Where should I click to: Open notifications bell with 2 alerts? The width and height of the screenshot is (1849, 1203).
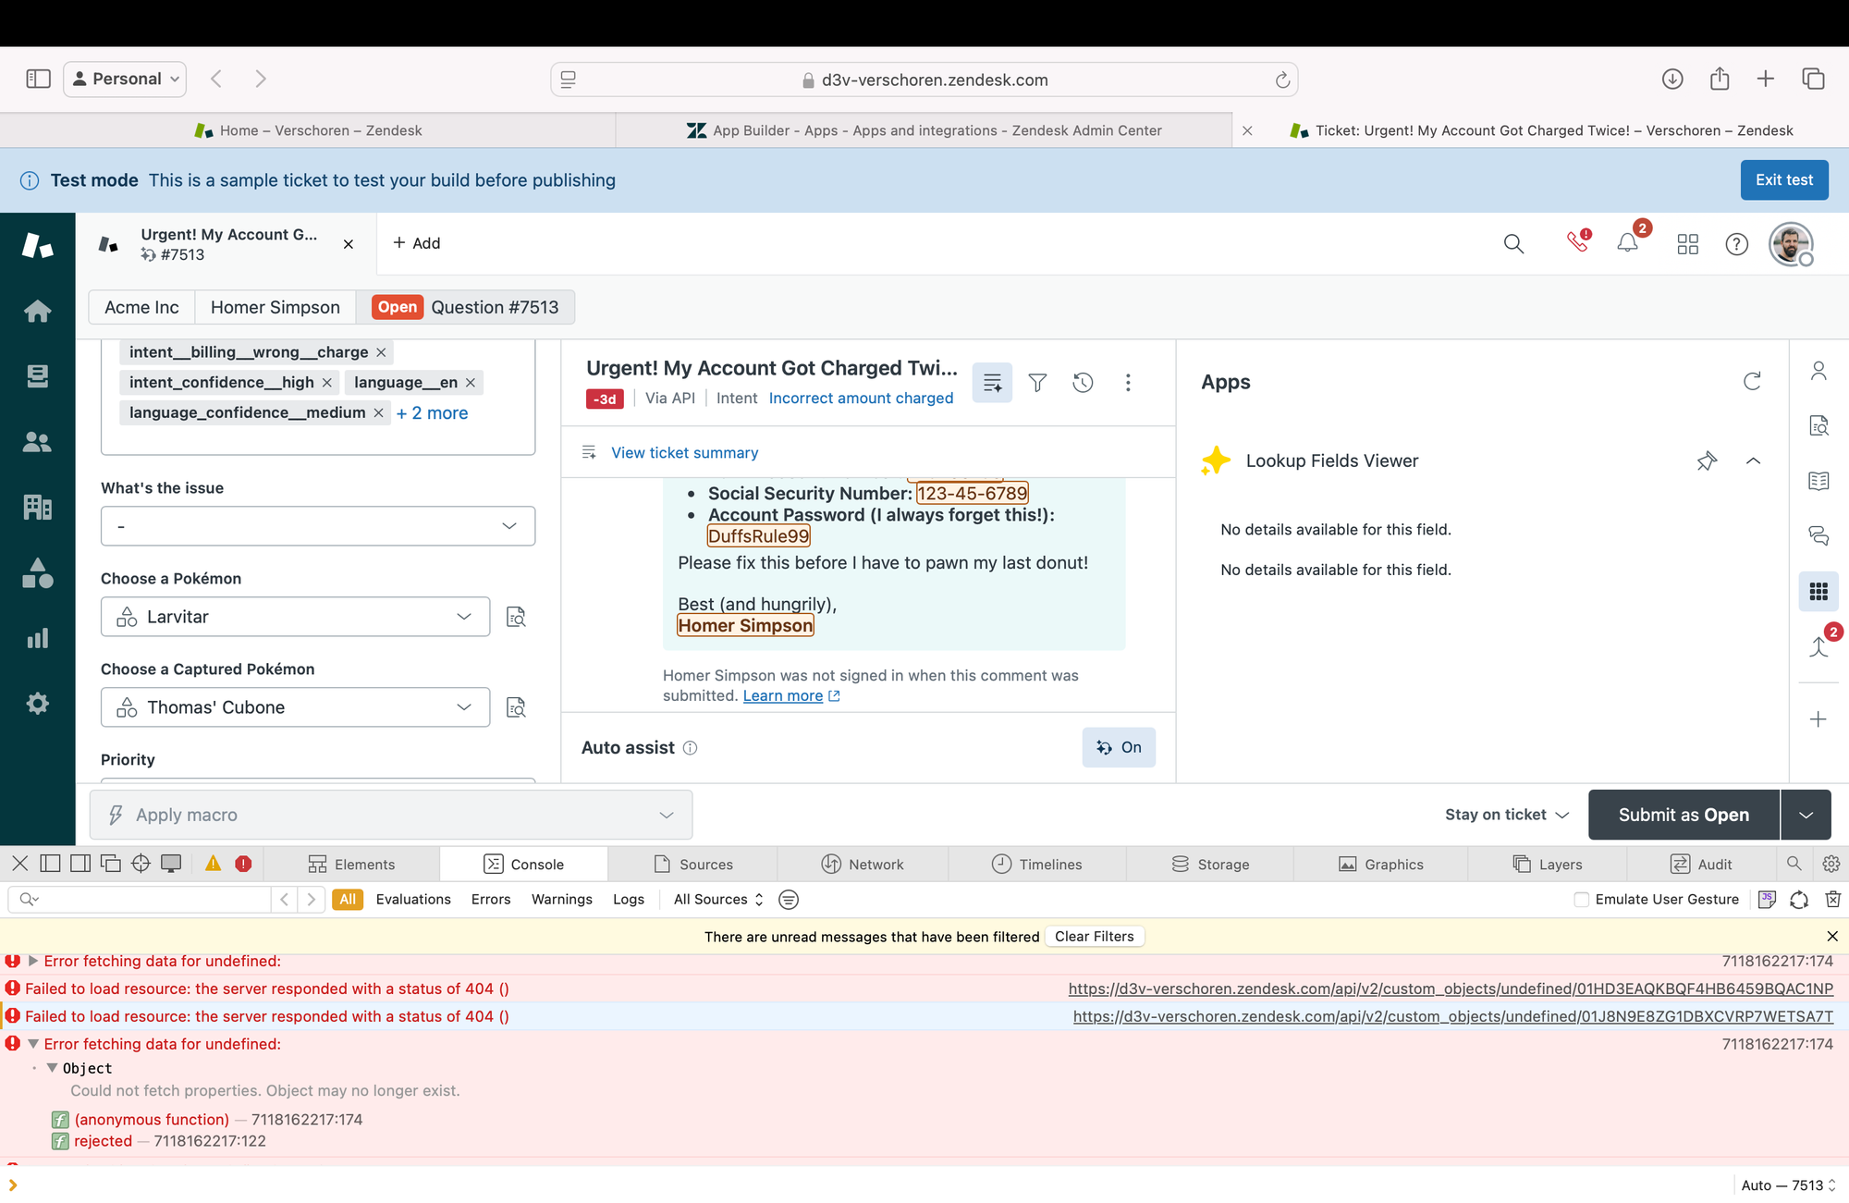1627,243
